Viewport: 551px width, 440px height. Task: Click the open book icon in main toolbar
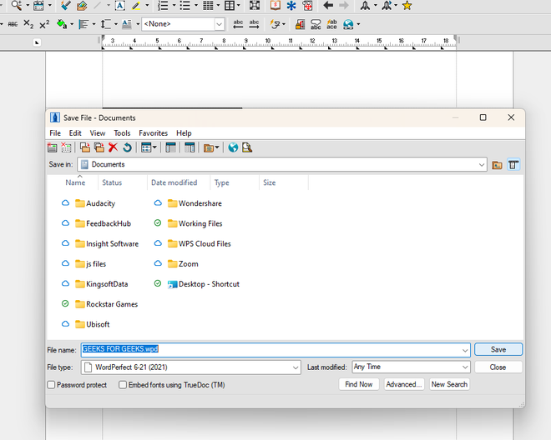point(275,5)
